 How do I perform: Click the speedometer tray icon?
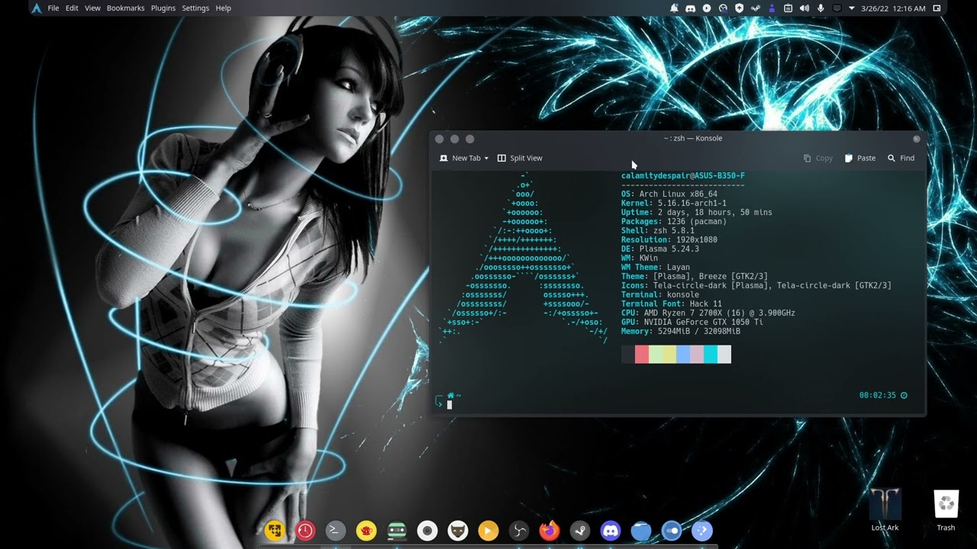pos(723,8)
